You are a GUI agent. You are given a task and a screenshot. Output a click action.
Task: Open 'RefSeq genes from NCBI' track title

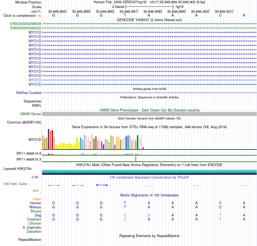149,89
